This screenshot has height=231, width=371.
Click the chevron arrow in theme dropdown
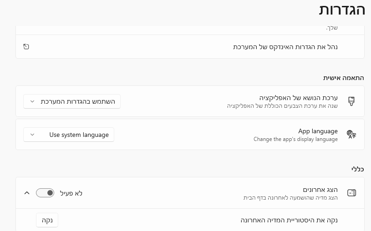click(32, 101)
